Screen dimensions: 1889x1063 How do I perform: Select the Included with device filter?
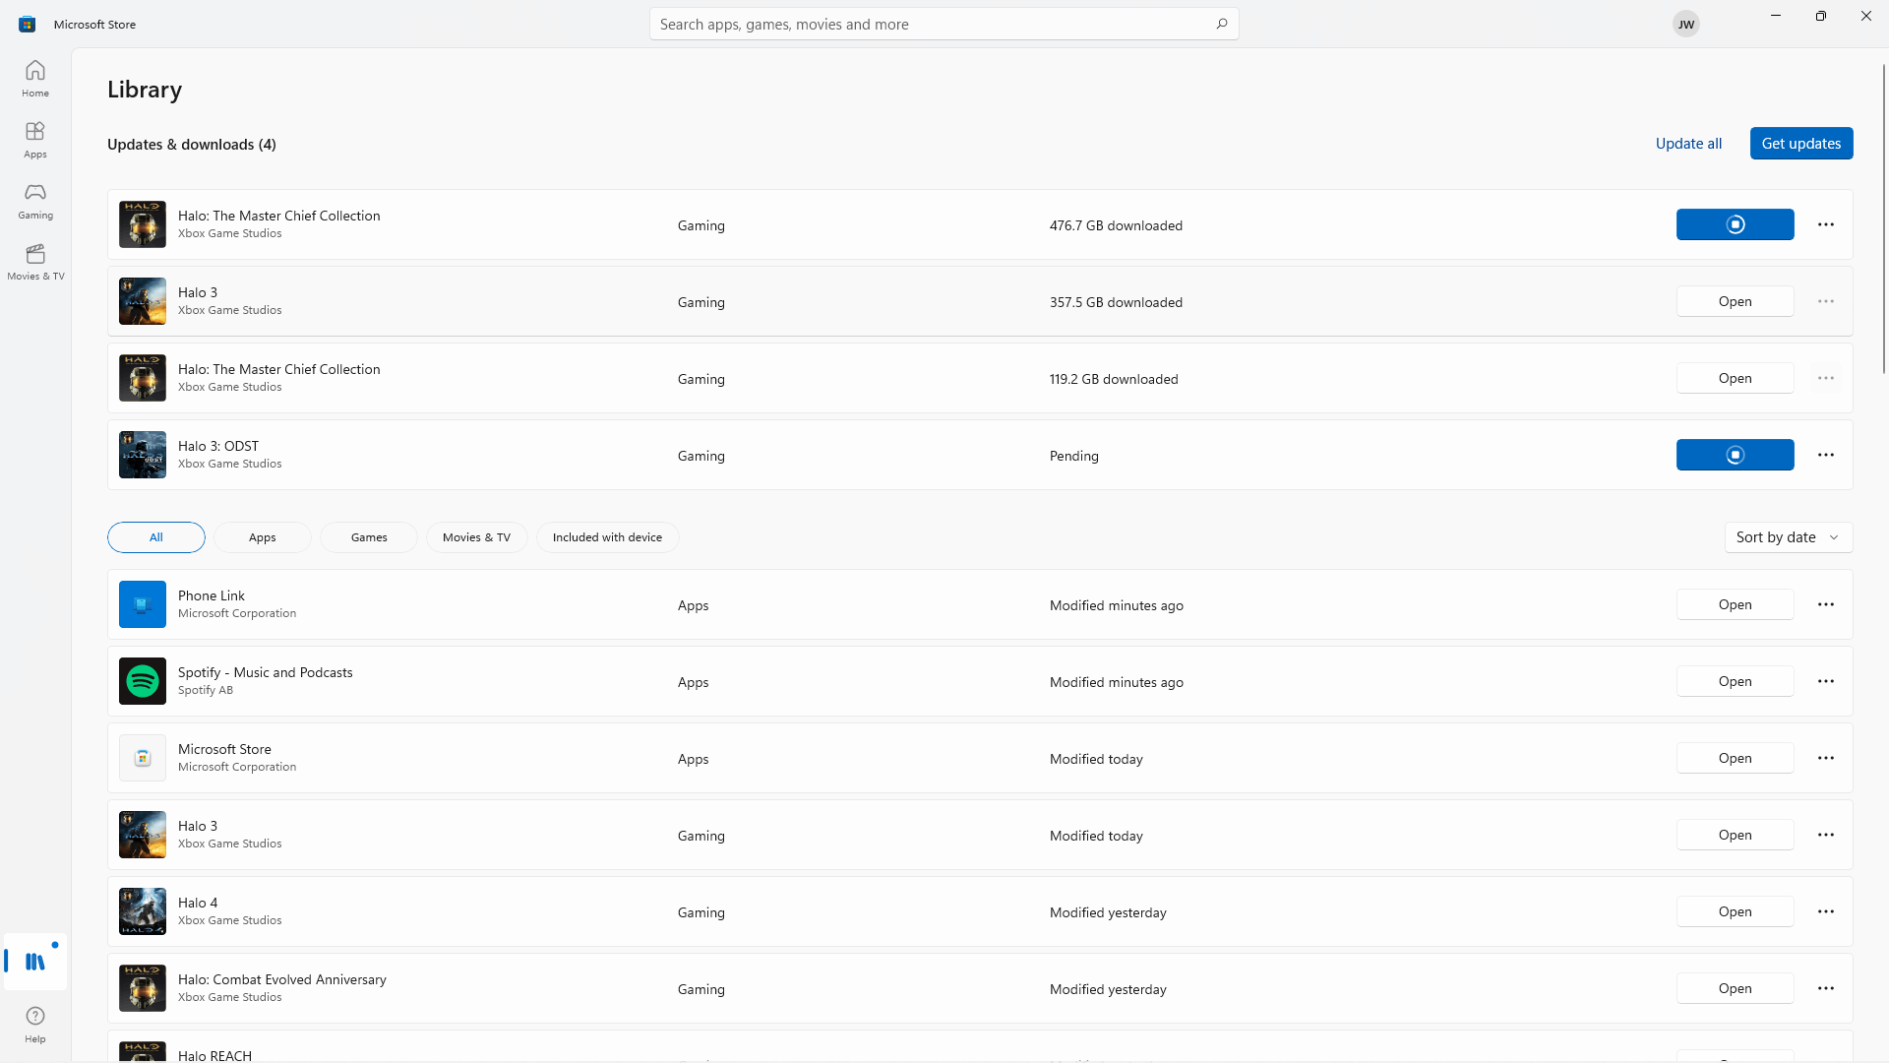tap(607, 537)
